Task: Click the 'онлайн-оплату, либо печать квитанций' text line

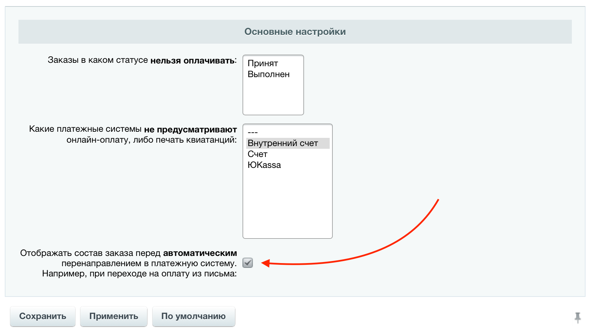Action: [x=152, y=140]
